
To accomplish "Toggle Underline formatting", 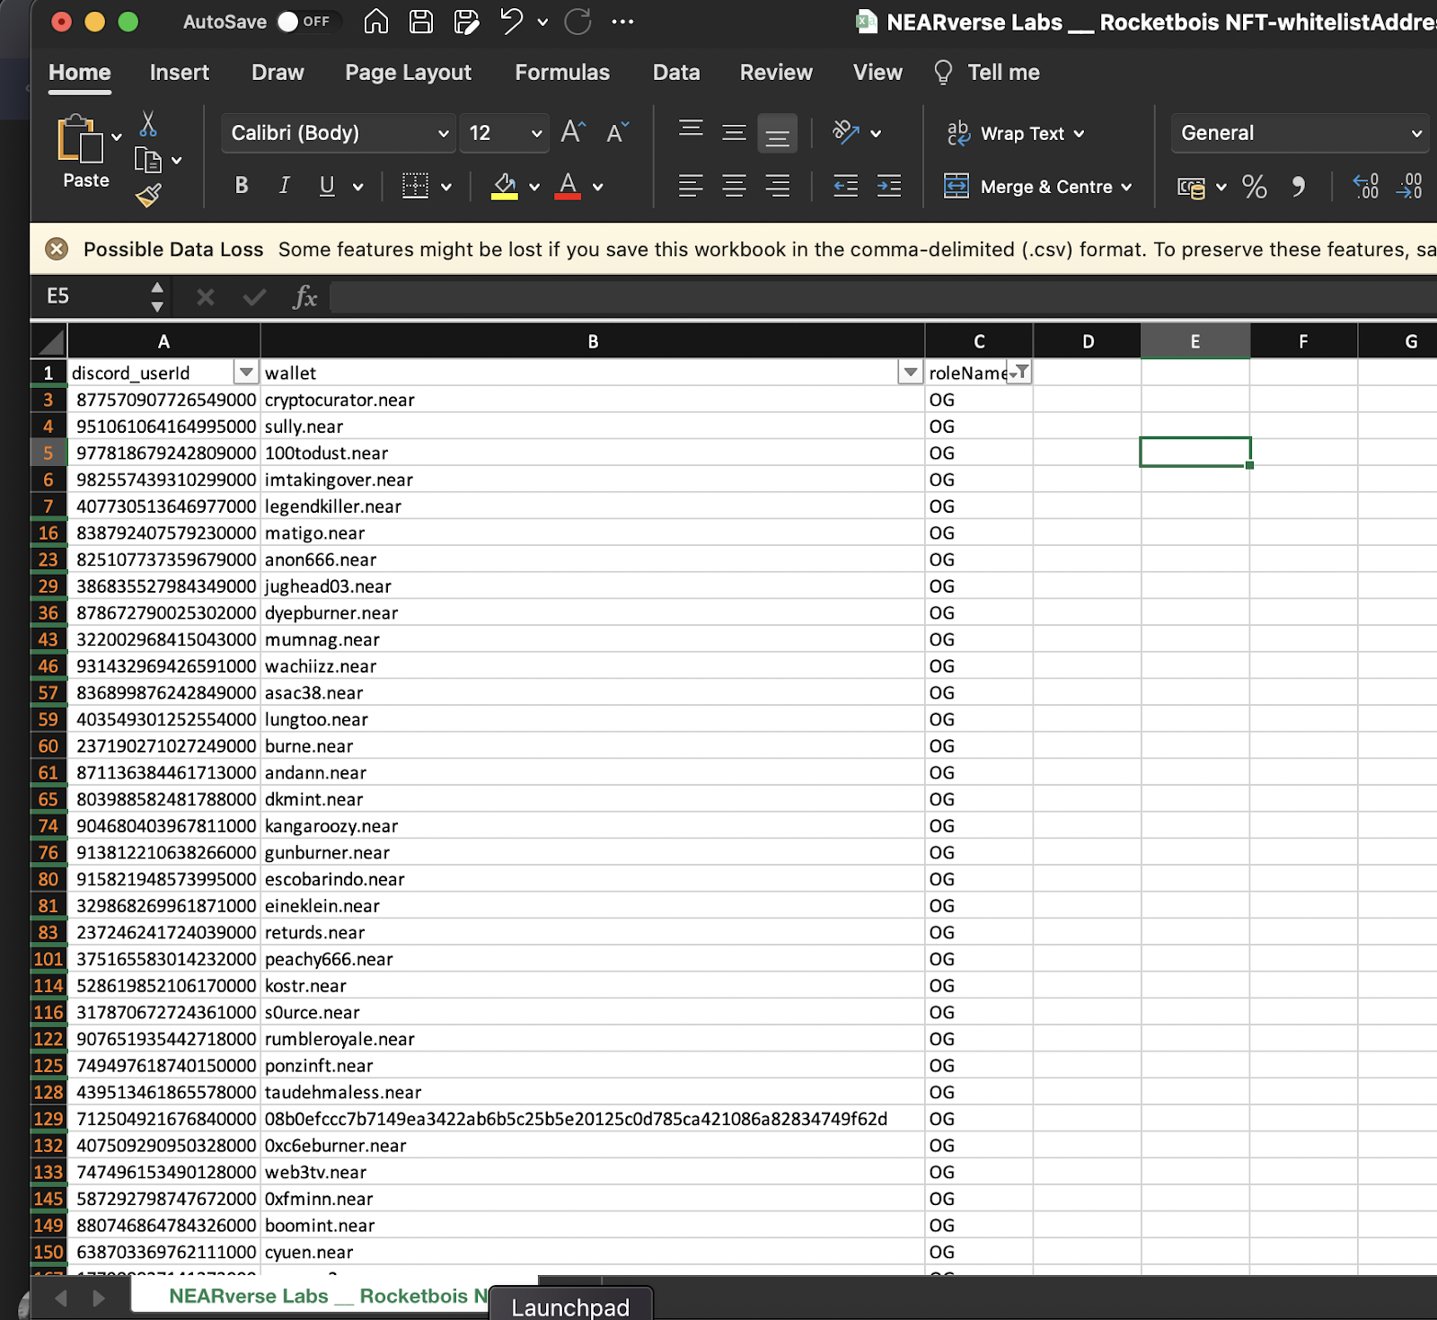I will [327, 186].
